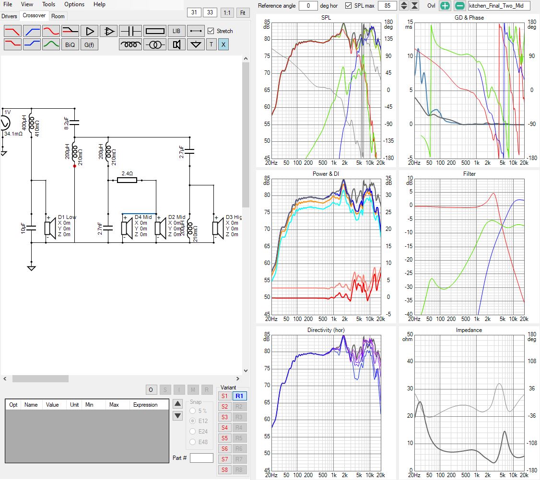The image size is (540, 480).
Task: Click the Reference angle input field
Action: point(308,5)
